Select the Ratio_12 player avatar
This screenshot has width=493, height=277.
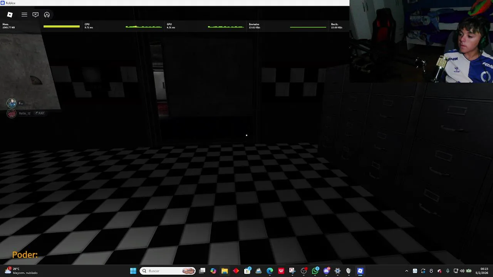click(x=12, y=113)
